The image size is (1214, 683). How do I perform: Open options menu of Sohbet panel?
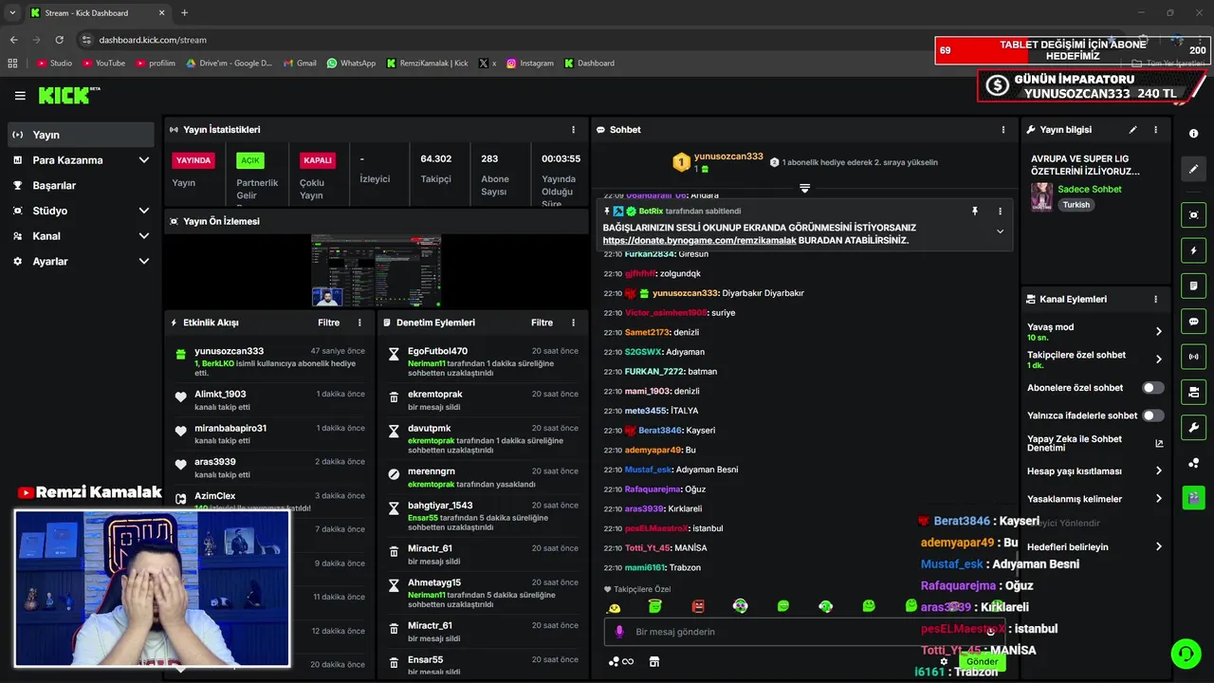pyautogui.click(x=1003, y=130)
